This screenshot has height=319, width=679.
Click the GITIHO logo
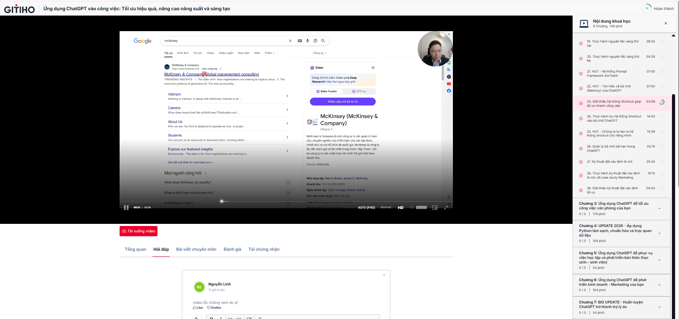pos(19,9)
